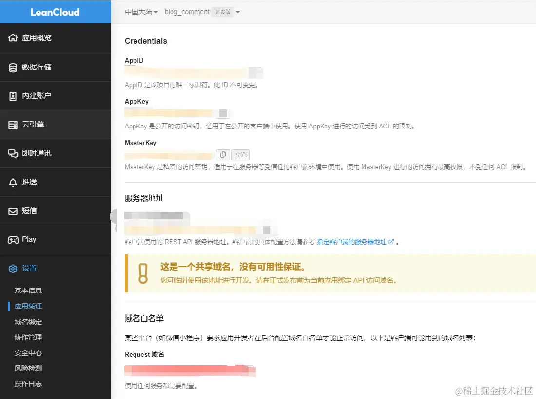Select 应用凭证 under settings

(28, 306)
